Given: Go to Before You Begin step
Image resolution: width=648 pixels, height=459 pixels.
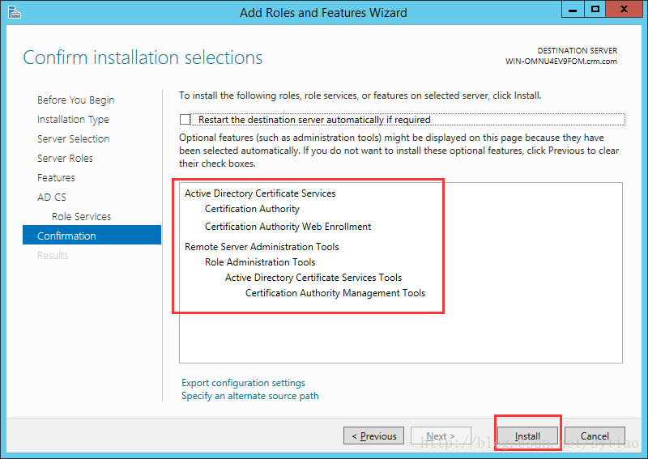Looking at the screenshot, I should pos(75,100).
